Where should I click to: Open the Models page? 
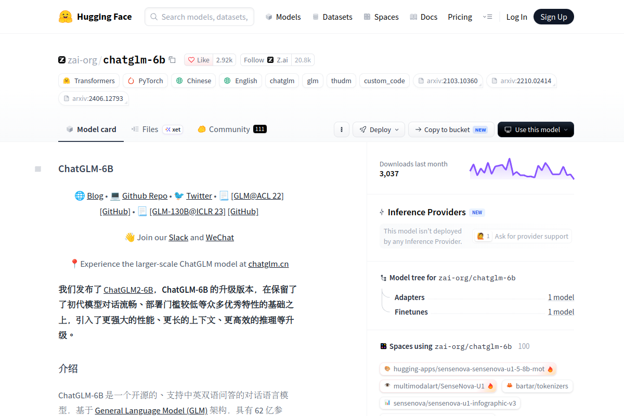pyautogui.click(x=283, y=17)
